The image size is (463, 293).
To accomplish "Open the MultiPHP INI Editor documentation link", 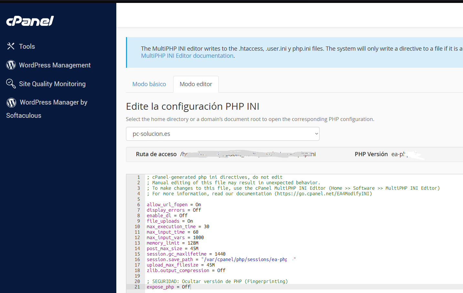I will click(187, 56).
